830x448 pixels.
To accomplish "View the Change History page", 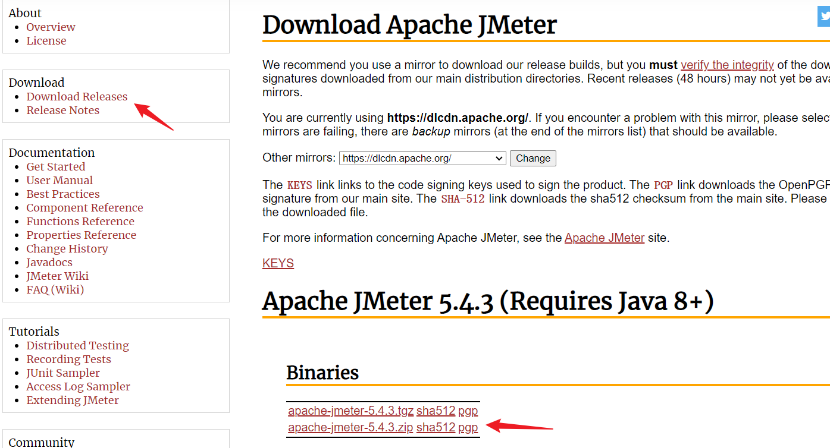I will [x=67, y=248].
